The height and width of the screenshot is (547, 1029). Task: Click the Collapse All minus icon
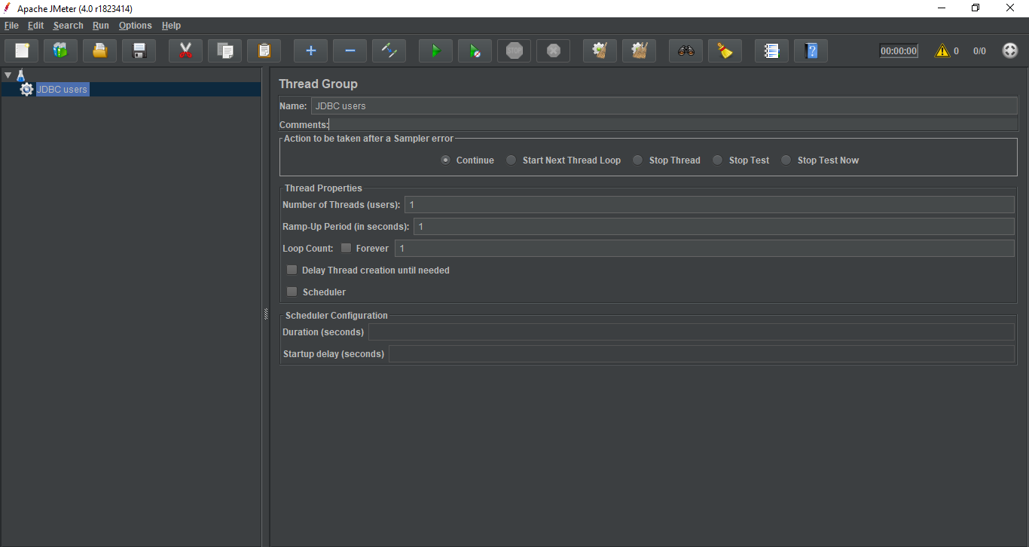[350, 51]
